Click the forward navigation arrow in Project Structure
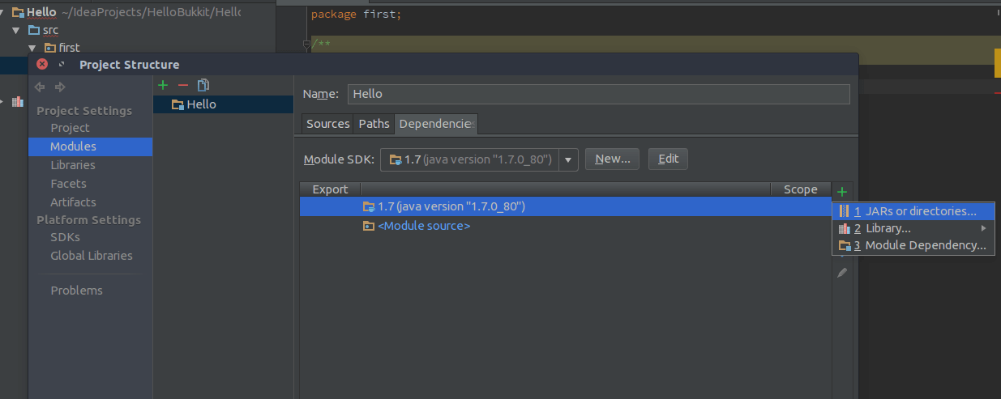The width and height of the screenshot is (1001, 399). click(60, 87)
